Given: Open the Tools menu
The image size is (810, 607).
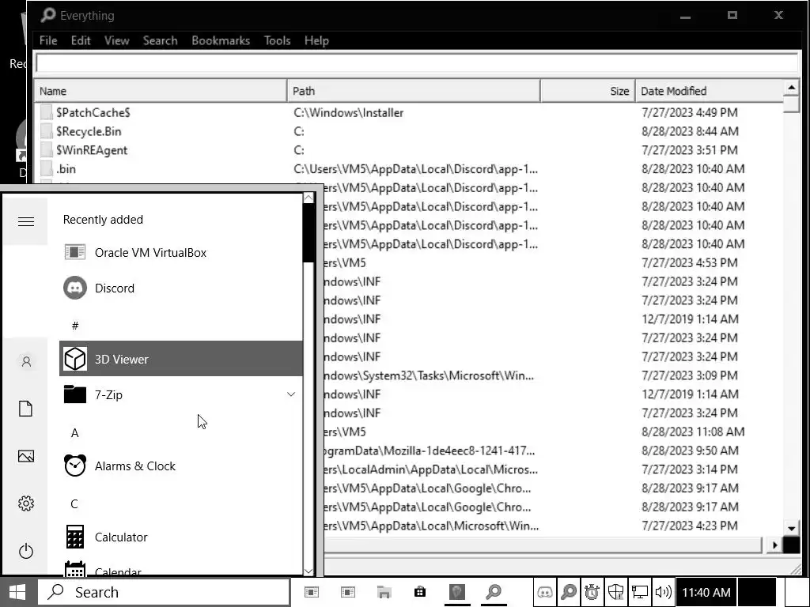Looking at the screenshot, I should tap(277, 40).
